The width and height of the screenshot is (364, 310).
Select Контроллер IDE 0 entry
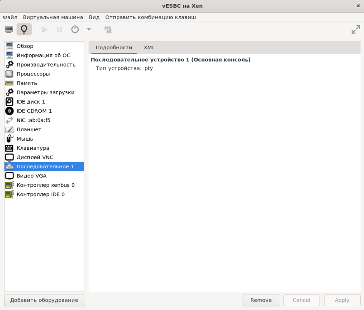44,194
